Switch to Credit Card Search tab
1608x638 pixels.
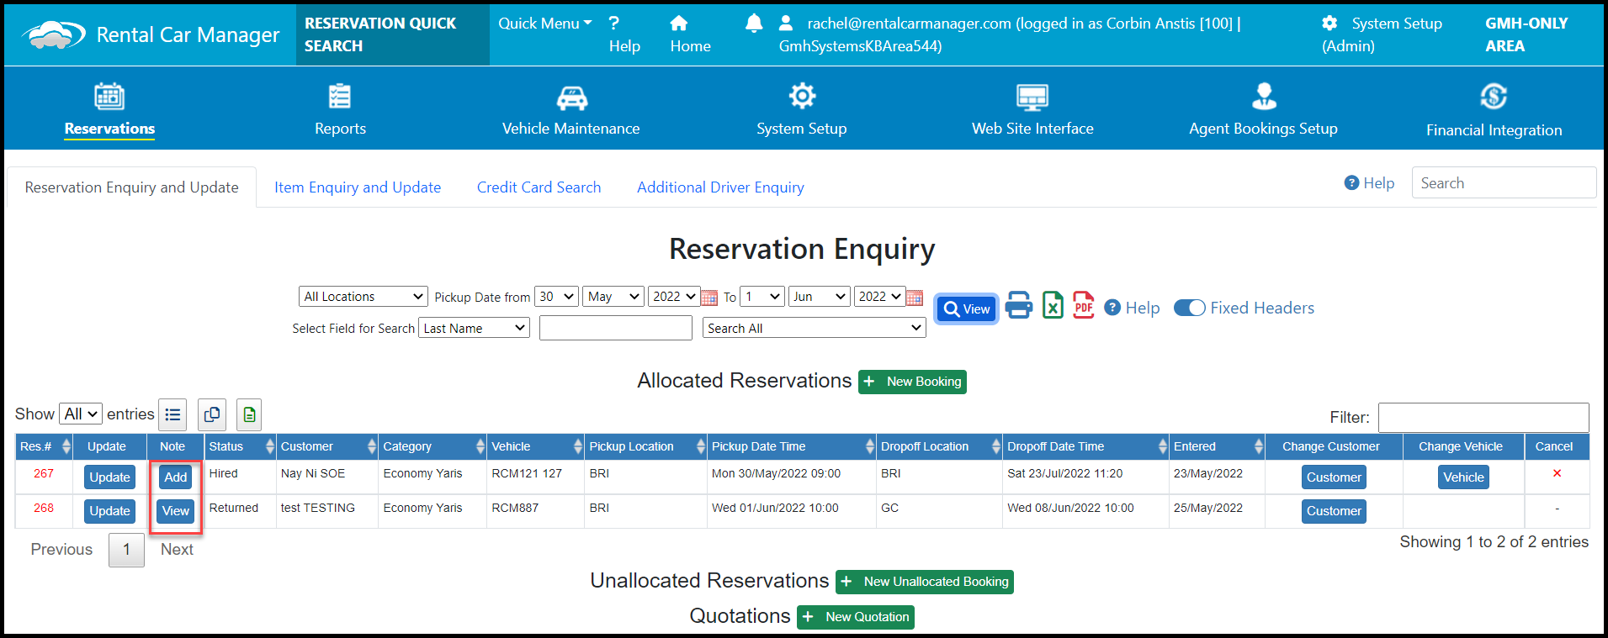point(539,187)
